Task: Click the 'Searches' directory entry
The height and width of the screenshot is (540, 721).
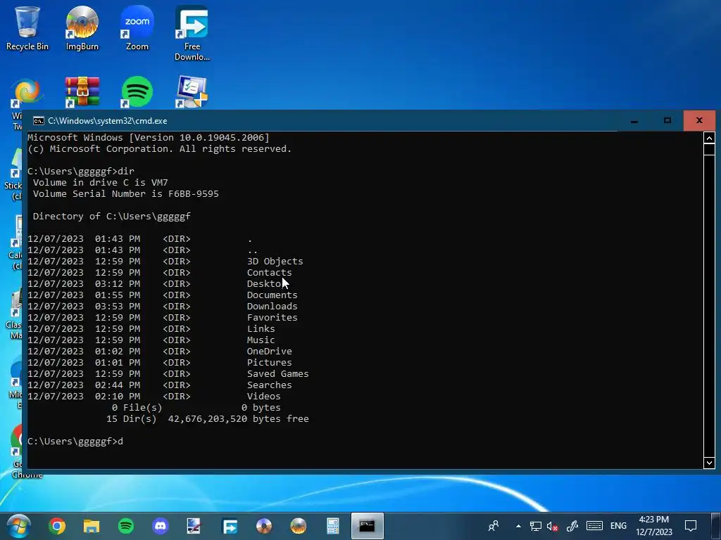Action: point(270,385)
